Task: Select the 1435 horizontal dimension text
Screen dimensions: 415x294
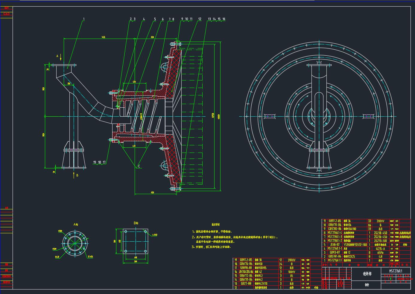Action: click(104, 37)
